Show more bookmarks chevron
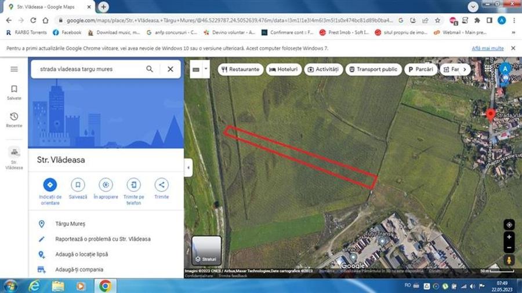 [x=513, y=32]
